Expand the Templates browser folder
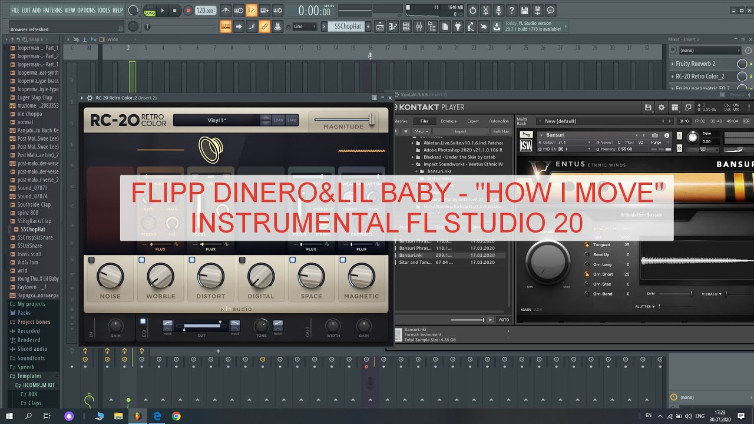The height and width of the screenshot is (424, 754). pos(29,376)
